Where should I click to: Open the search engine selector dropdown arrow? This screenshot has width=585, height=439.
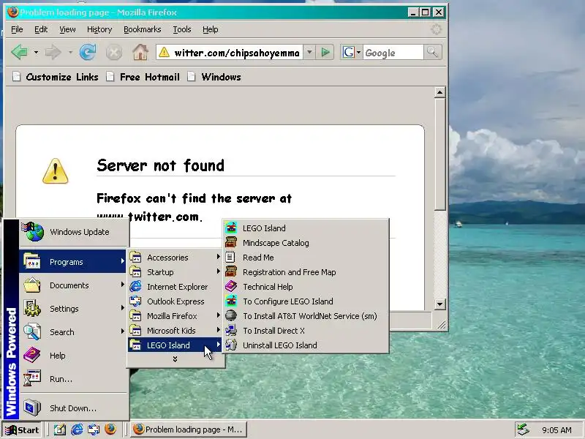pyautogui.click(x=358, y=53)
